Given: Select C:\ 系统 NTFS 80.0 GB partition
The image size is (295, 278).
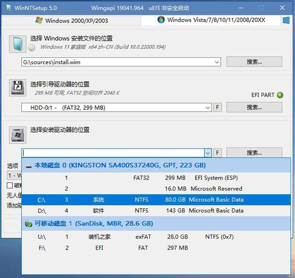Looking at the screenshot, I should point(156,199).
